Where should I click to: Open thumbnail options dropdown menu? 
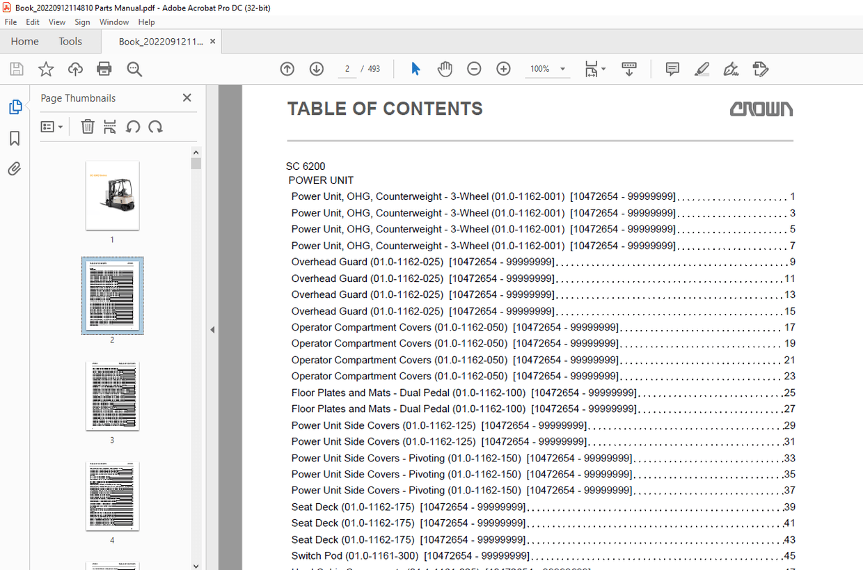click(52, 127)
